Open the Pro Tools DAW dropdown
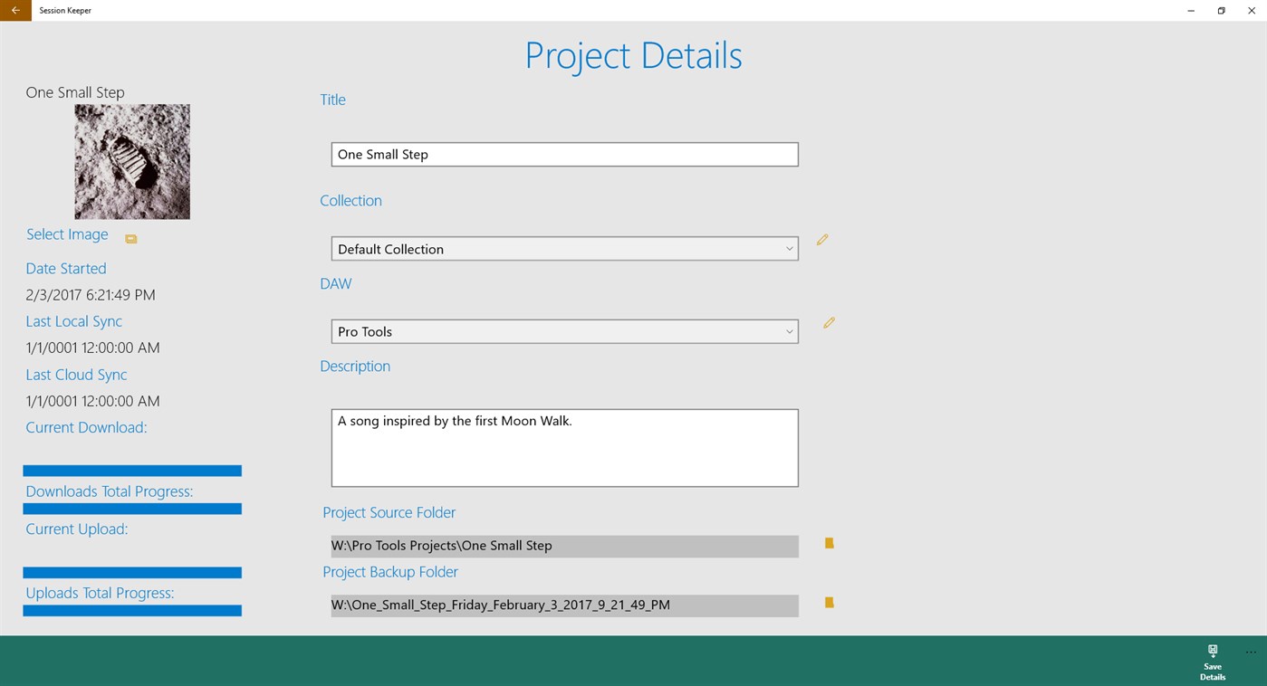This screenshot has width=1267, height=686. click(x=789, y=332)
